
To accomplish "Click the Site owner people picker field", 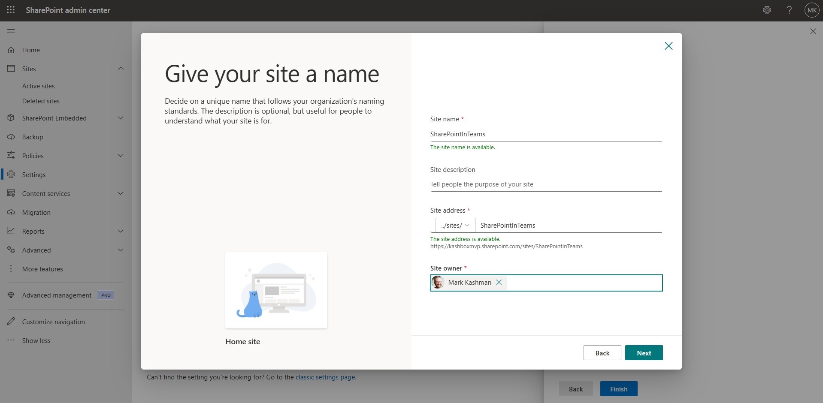I will 546,283.
